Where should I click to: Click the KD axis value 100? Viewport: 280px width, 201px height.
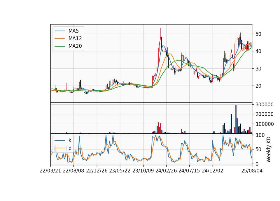[x=260, y=135]
